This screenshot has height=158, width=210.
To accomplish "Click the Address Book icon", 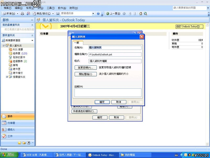I will click(58, 13).
